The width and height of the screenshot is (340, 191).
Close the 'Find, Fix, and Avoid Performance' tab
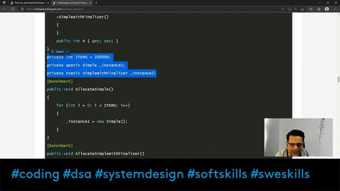tap(48, 3)
